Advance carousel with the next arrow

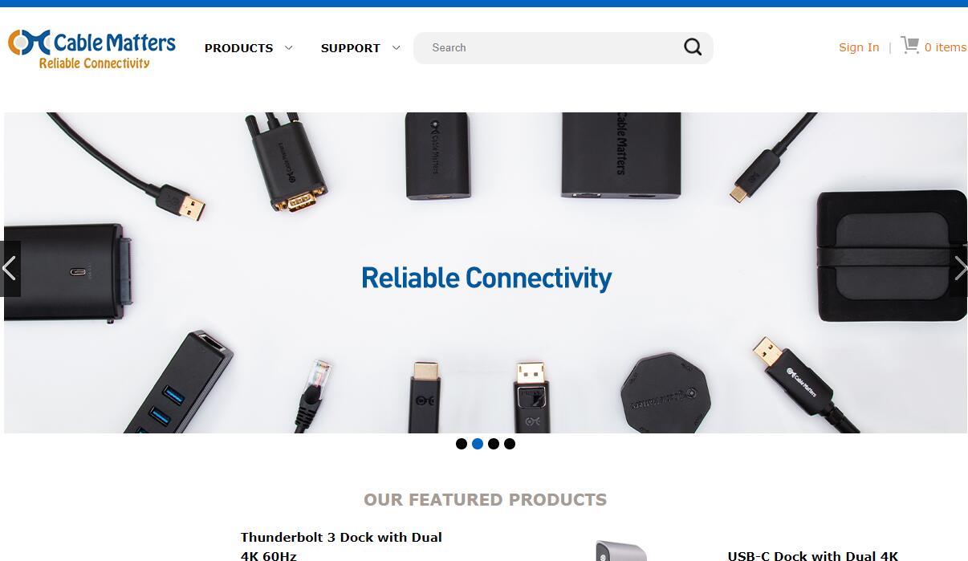(x=959, y=269)
